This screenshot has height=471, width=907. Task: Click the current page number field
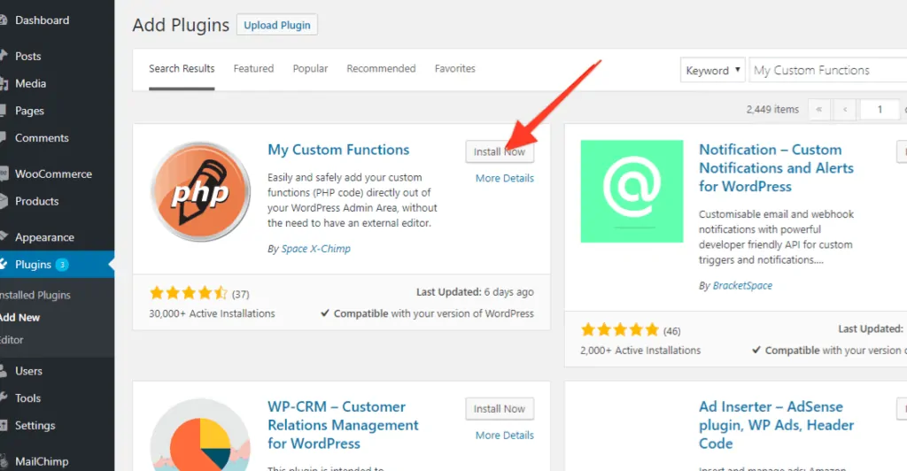[x=880, y=109]
